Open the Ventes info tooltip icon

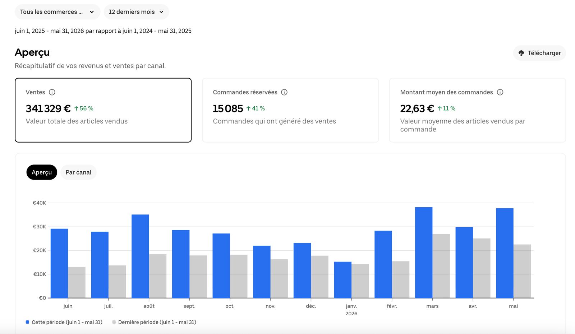tap(52, 92)
